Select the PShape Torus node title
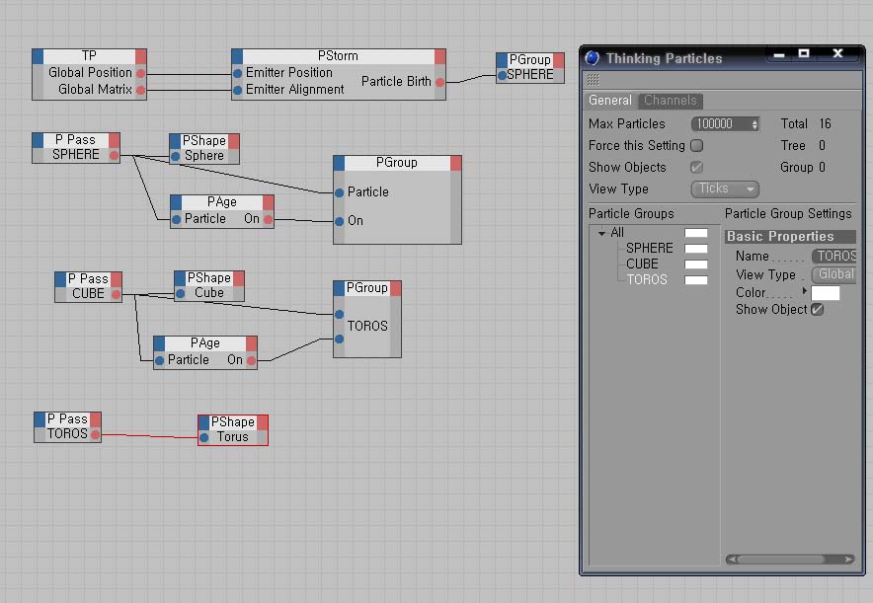The image size is (873, 603). pyautogui.click(x=233, y=421)
